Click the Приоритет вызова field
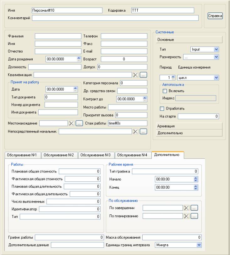Viewport: 230px width, 255px height. [x=131, y=115]
